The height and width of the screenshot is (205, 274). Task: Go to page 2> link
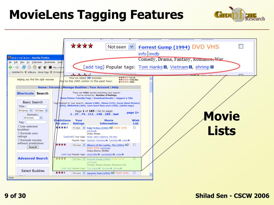tap(133, 113)
